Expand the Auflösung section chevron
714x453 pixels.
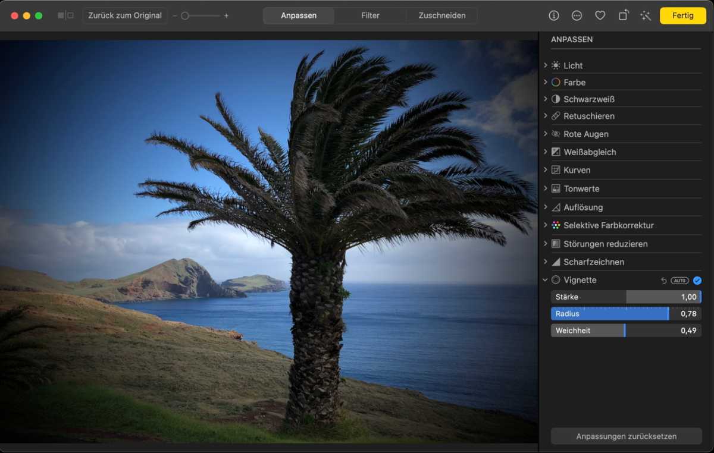tap(545, 207)
